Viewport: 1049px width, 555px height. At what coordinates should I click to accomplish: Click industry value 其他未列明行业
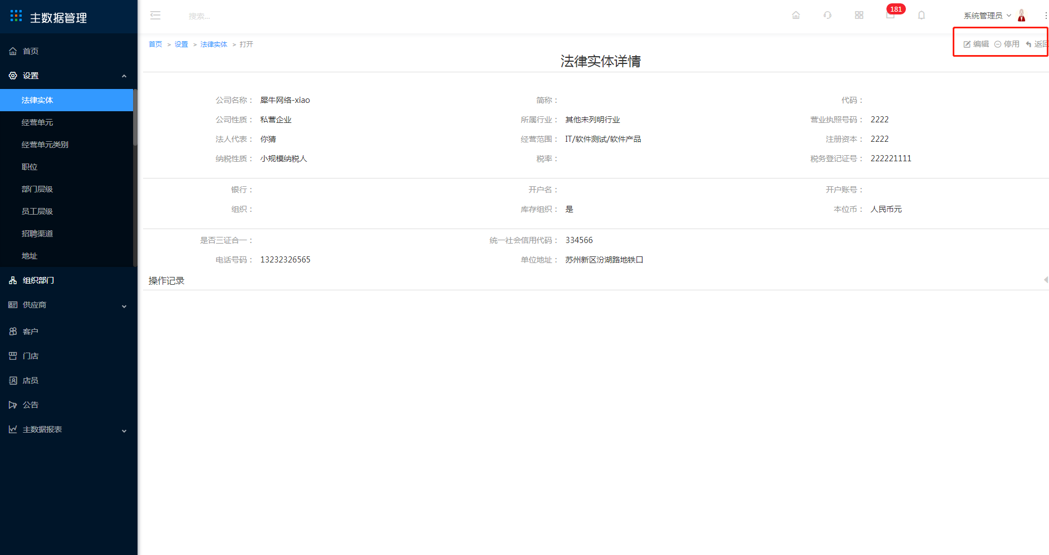592,120
